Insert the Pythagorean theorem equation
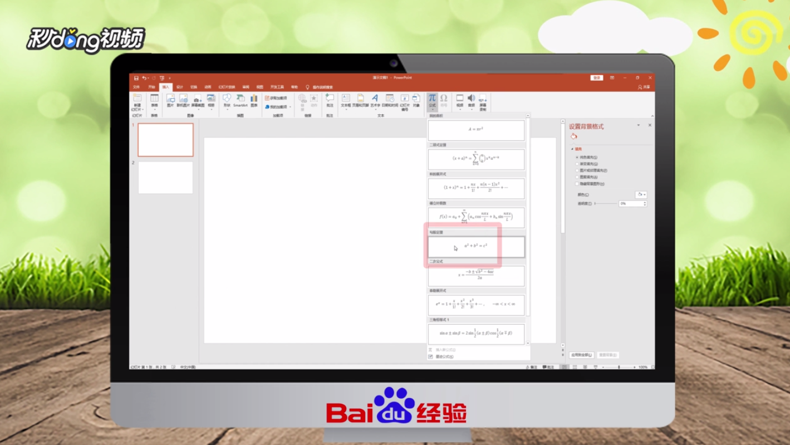 (476, 247)
